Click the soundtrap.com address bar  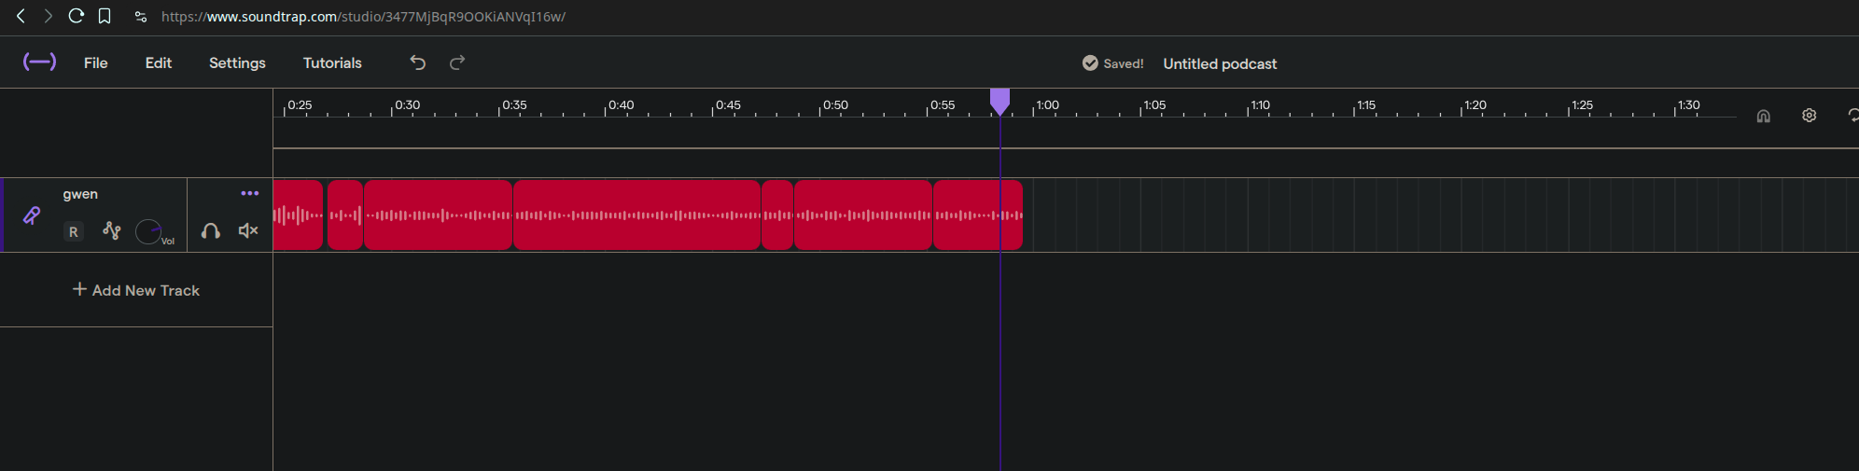click(x=363, y=17)
